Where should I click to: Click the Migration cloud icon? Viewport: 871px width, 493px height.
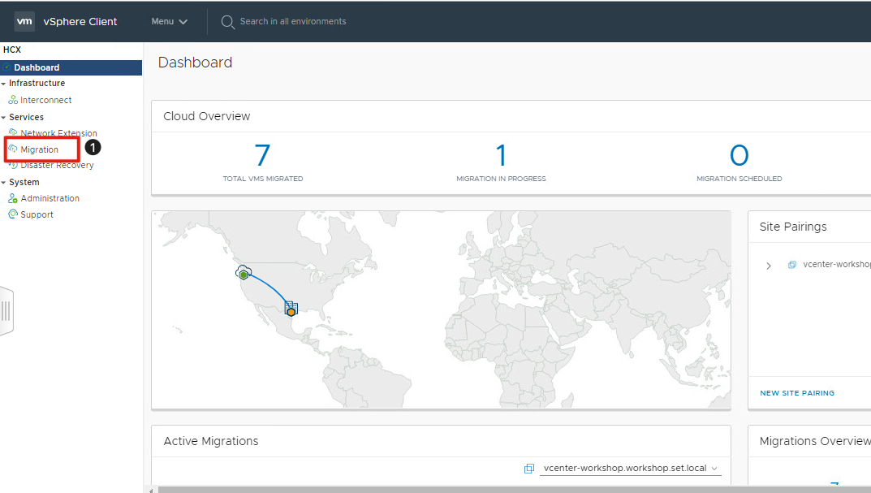tap(13, 149)
